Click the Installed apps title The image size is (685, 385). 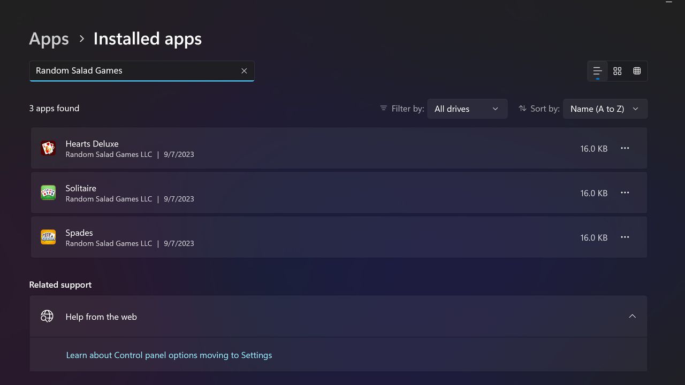[x=148, y=38]
